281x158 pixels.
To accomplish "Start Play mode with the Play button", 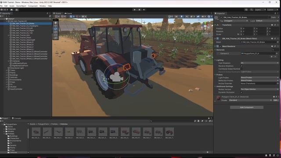I will (135, 10).
